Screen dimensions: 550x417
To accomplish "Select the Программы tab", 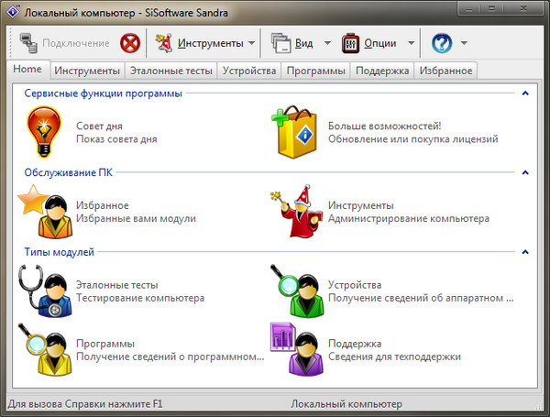I will point(315,71).
